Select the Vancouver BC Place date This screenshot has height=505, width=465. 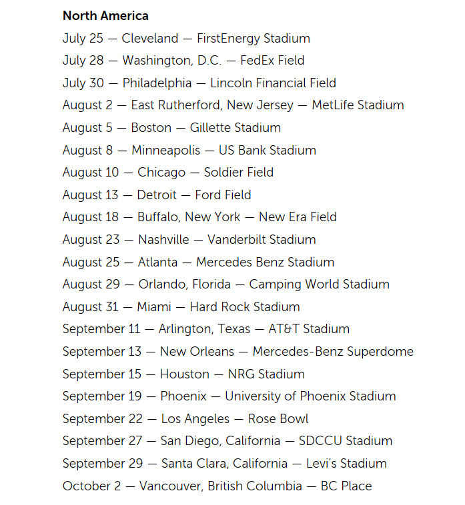click(217, 486)
